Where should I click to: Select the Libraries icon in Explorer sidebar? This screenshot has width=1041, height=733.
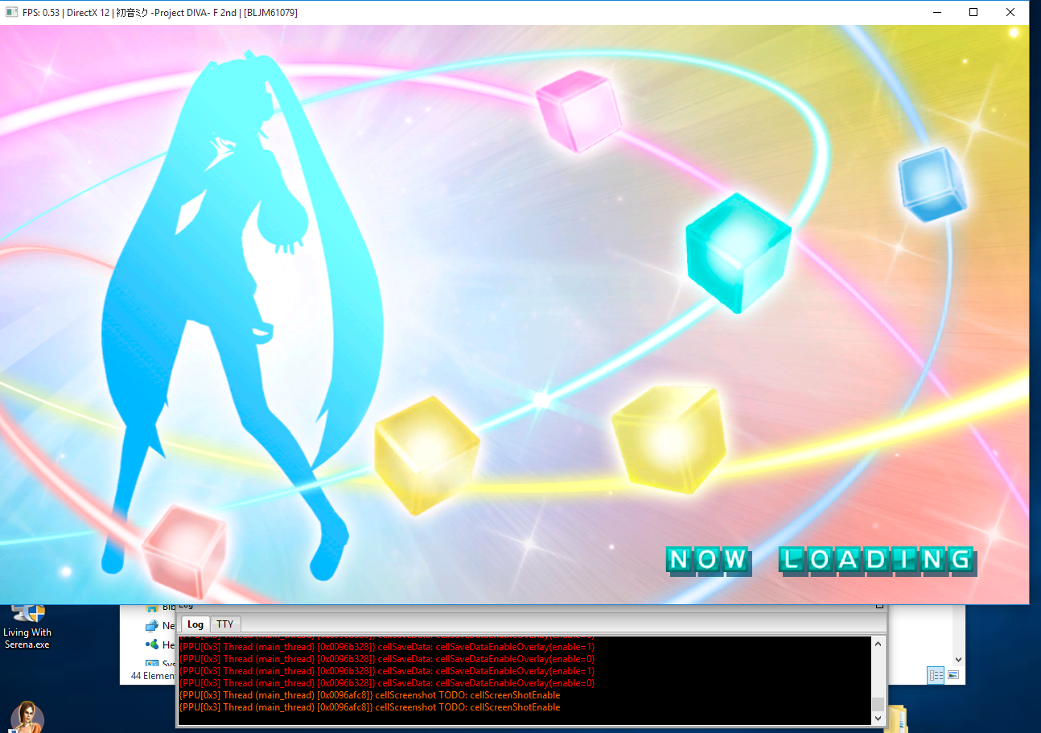[151, 607]
